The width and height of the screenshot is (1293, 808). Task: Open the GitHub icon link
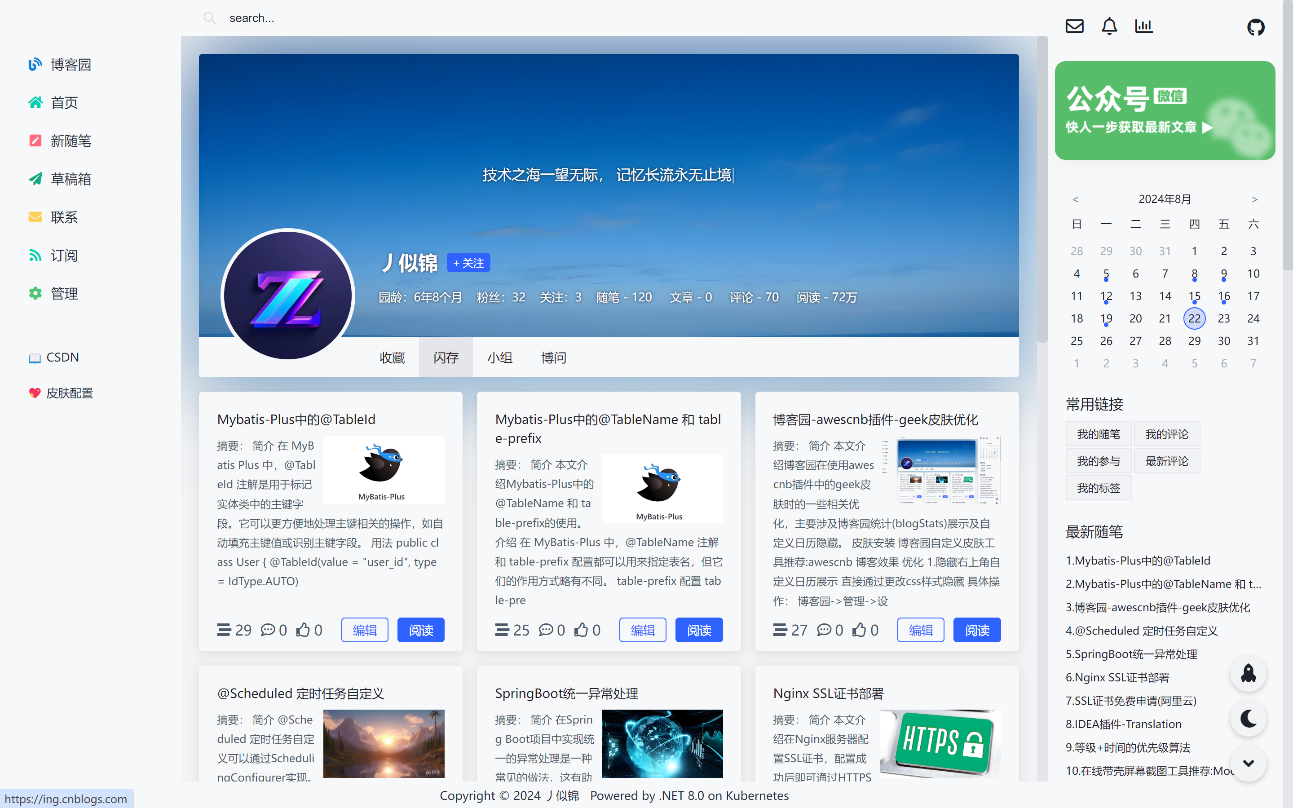tap(1256, 26)
